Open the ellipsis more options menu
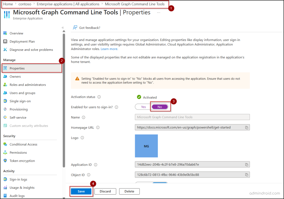Image resolution: width=284 pixels, height=199 pixels. tap(158, 13)
